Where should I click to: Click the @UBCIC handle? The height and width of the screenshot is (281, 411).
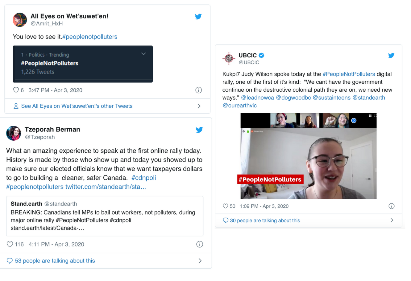click(249, 62)
